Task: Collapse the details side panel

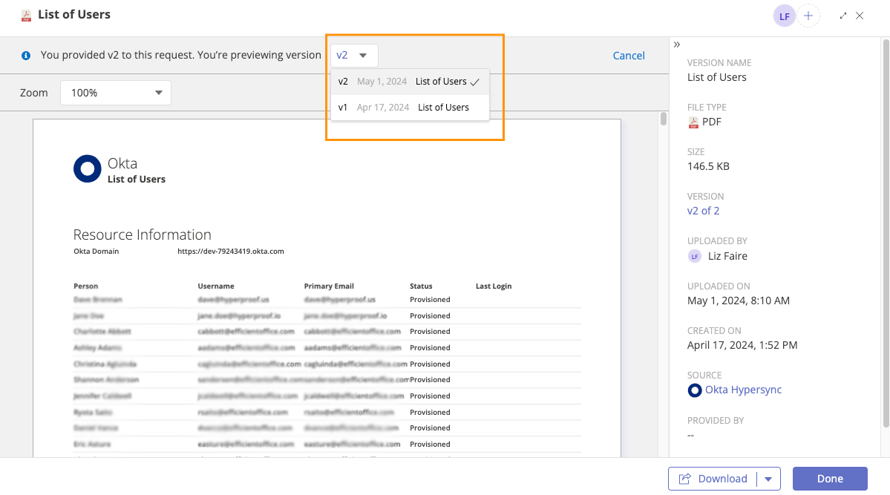Action: (x=676, y=45)
